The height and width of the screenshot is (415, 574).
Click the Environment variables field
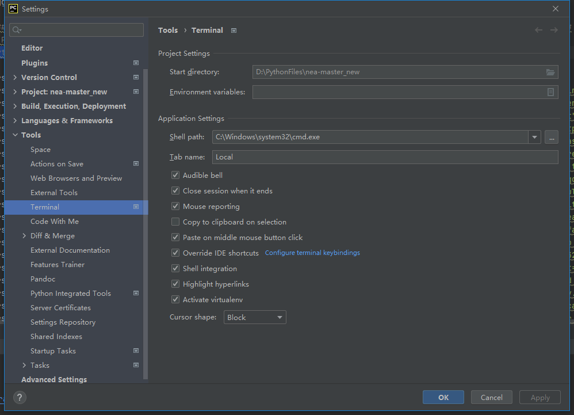[x=405, y=92]
